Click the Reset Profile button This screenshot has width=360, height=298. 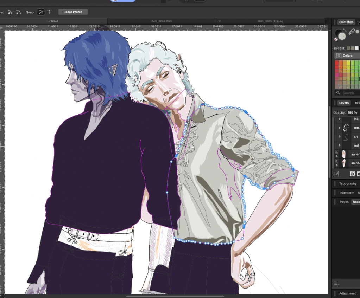click(73, 12)
